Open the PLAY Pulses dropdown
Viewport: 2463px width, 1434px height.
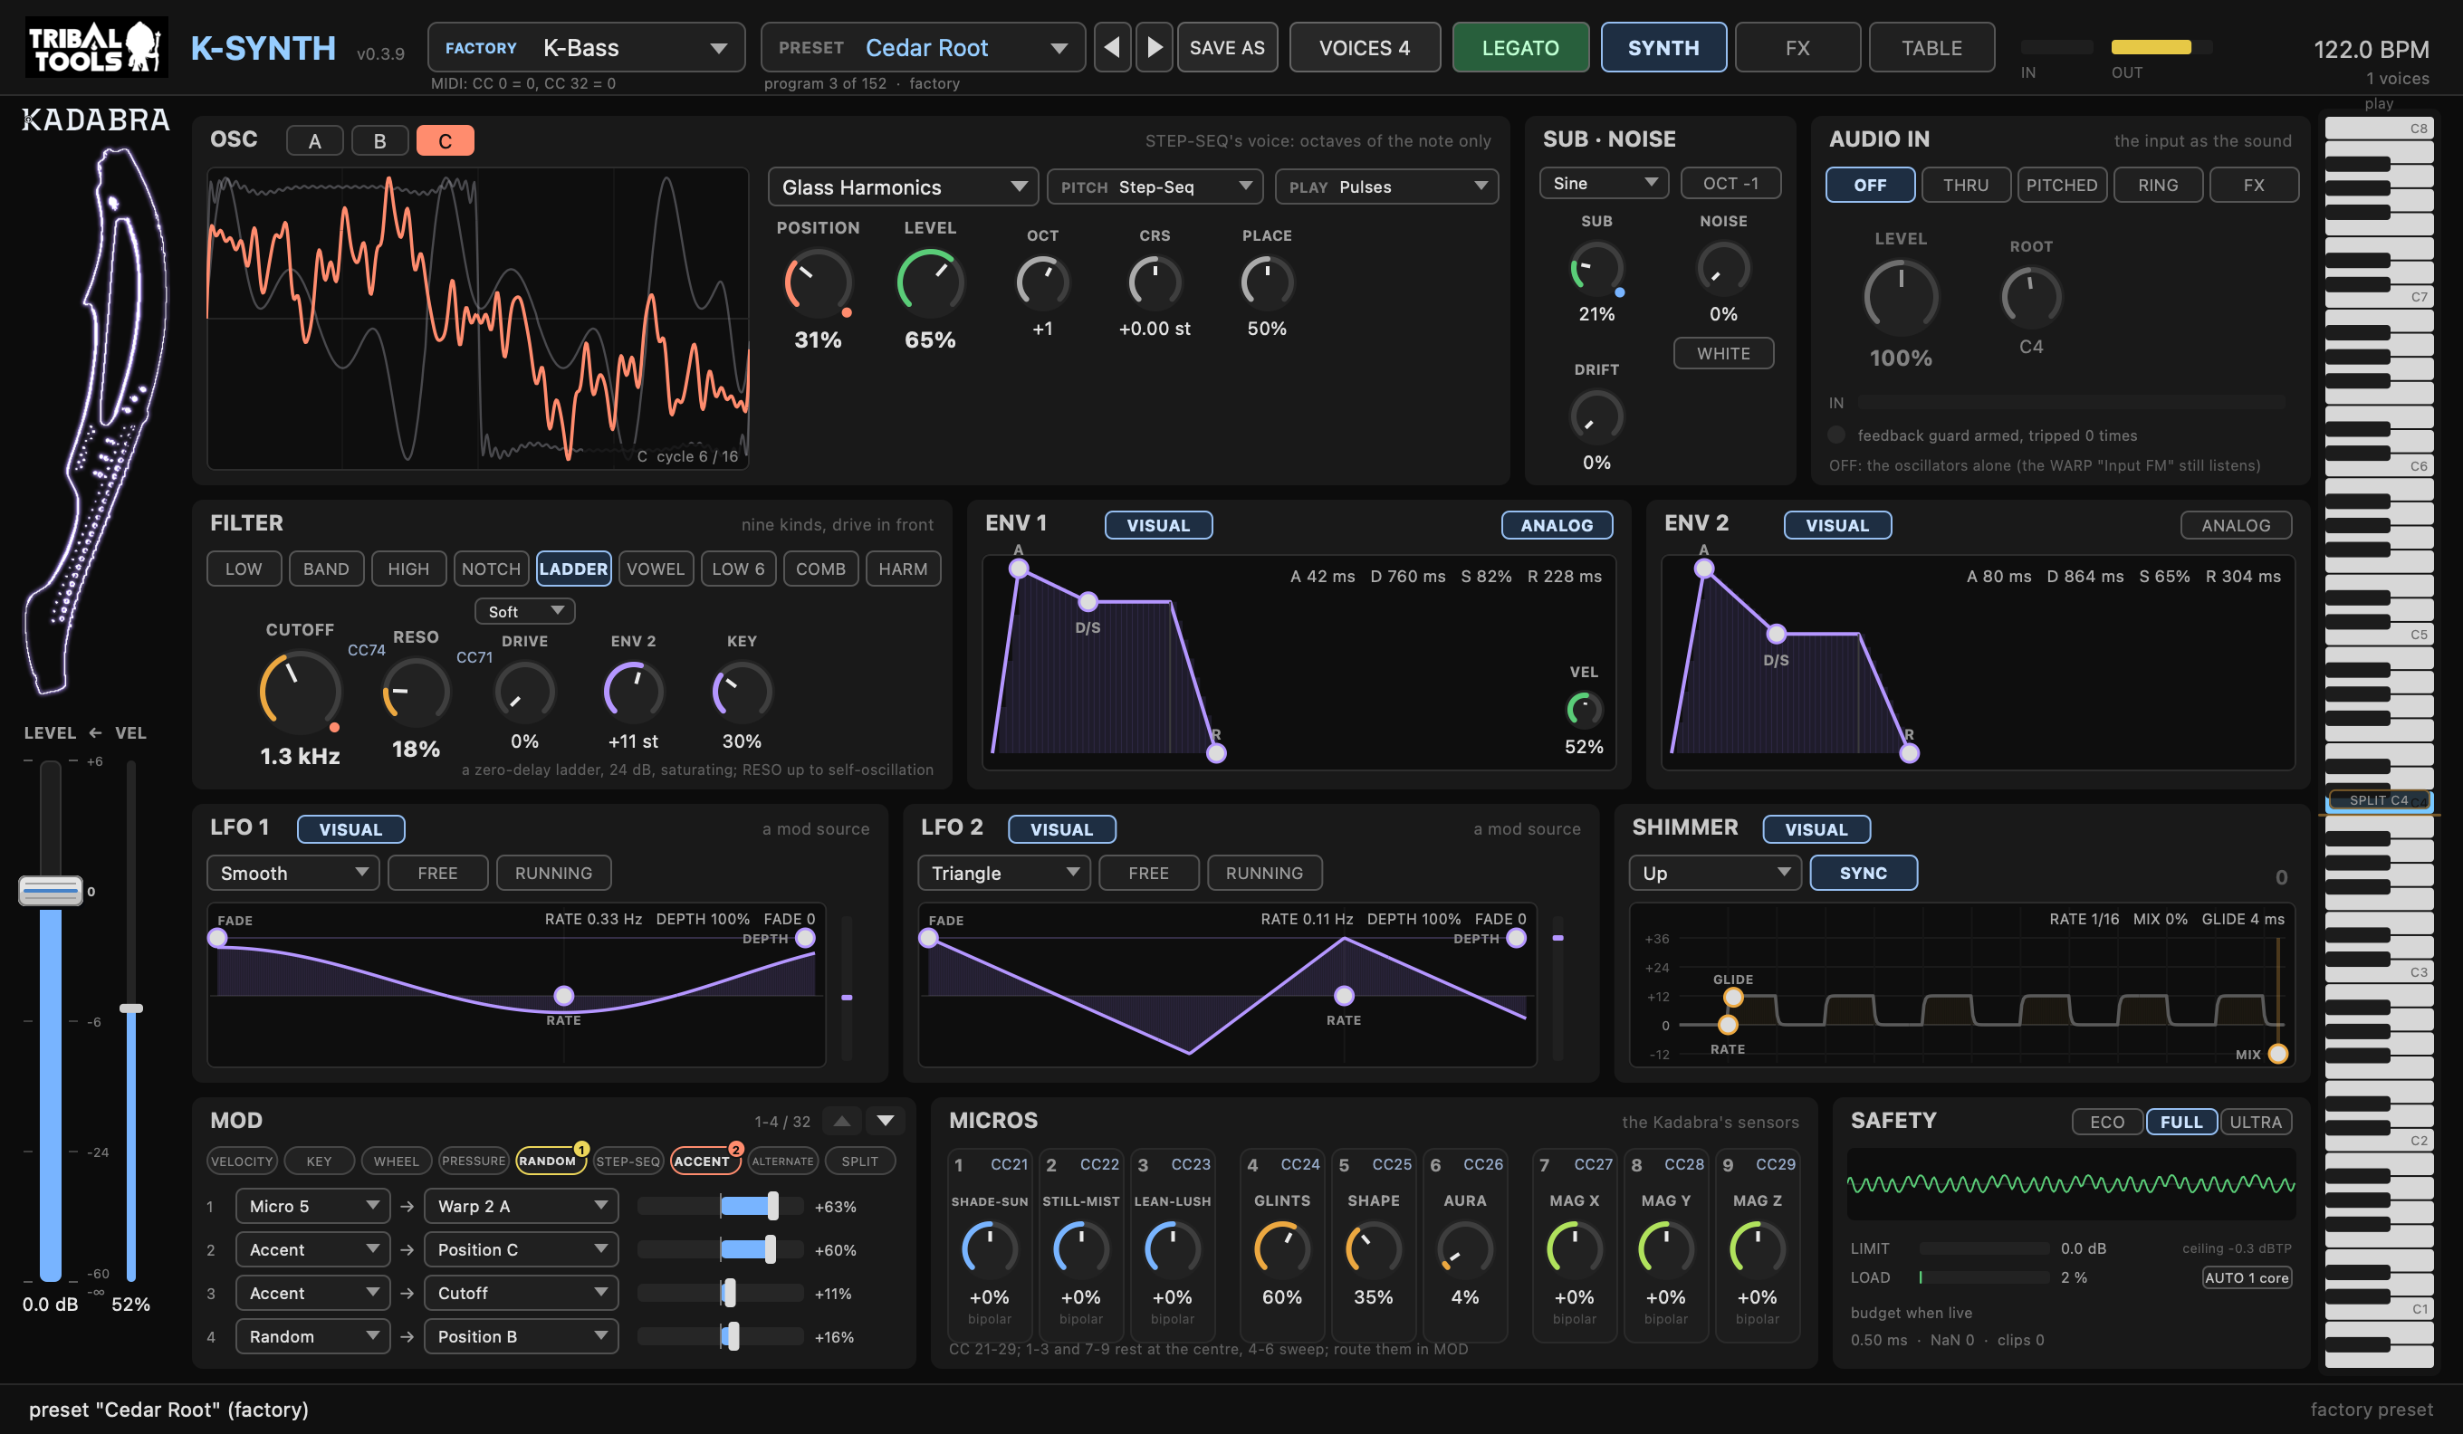tap(1386, 186)
